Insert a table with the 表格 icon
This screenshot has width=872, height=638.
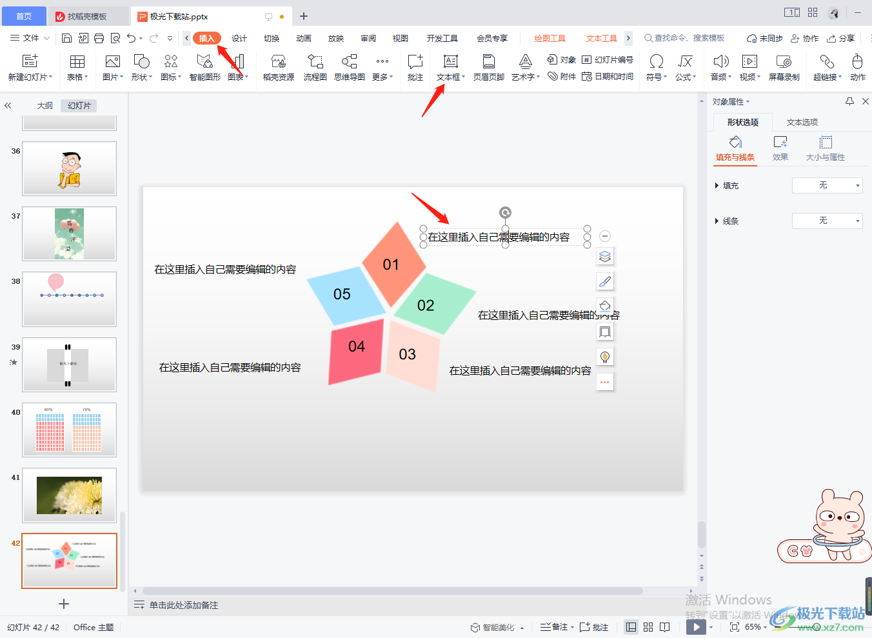click(x=77, y=61)
